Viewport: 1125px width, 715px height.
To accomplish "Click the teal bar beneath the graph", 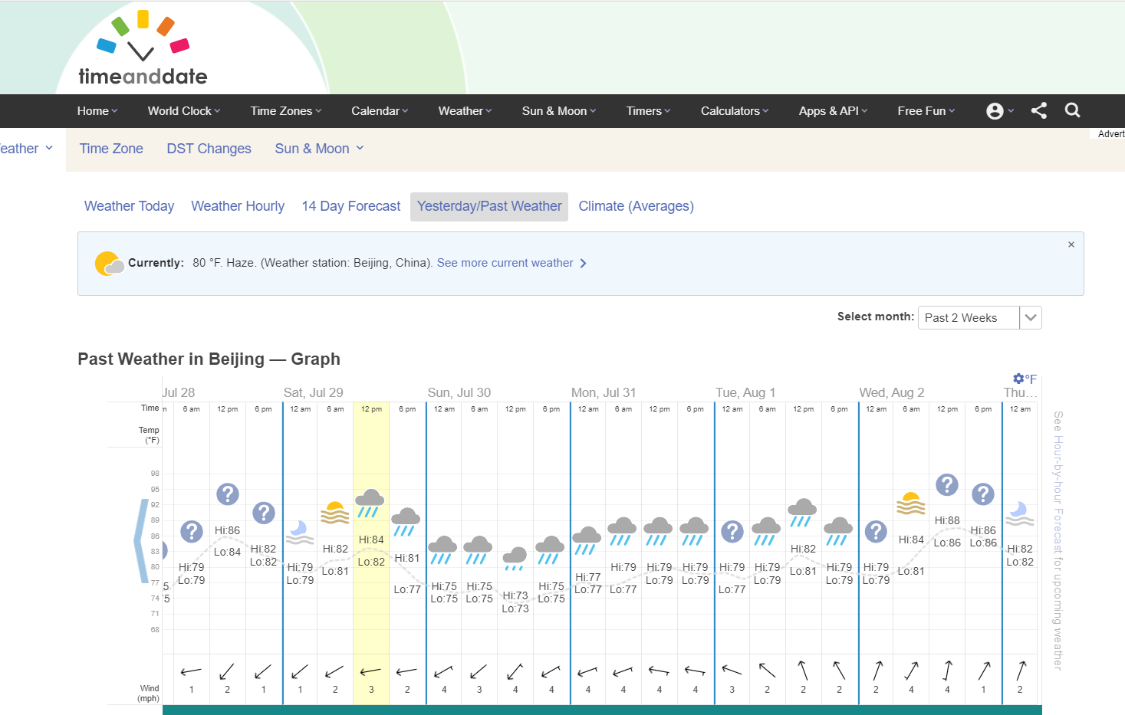I will pyautogui.click(x=602, y=710).
